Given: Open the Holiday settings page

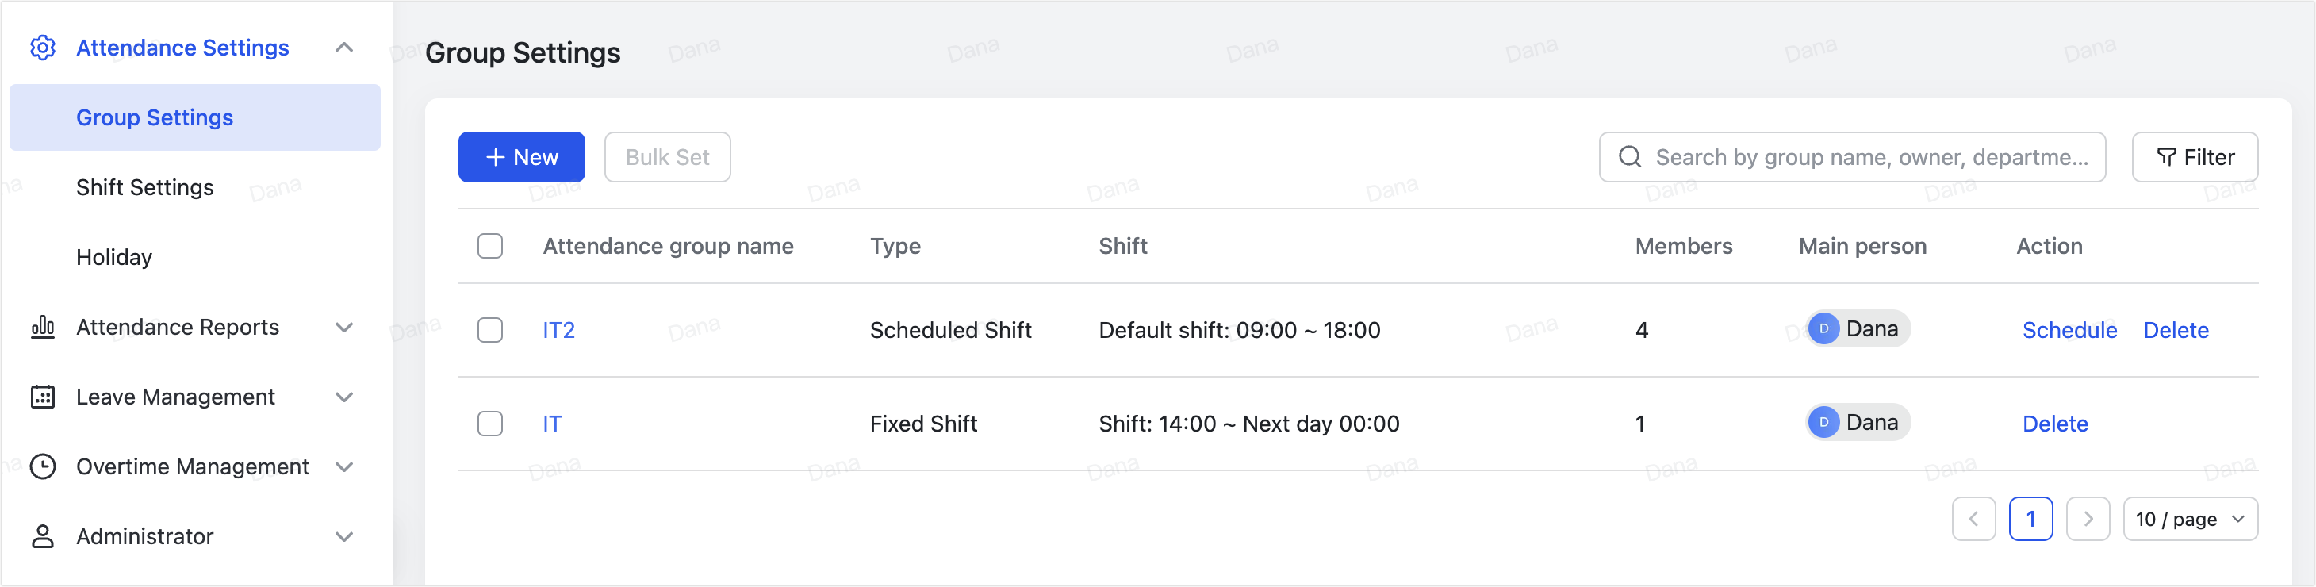Looking at the screenshot, I should click(x=114, y=256).
